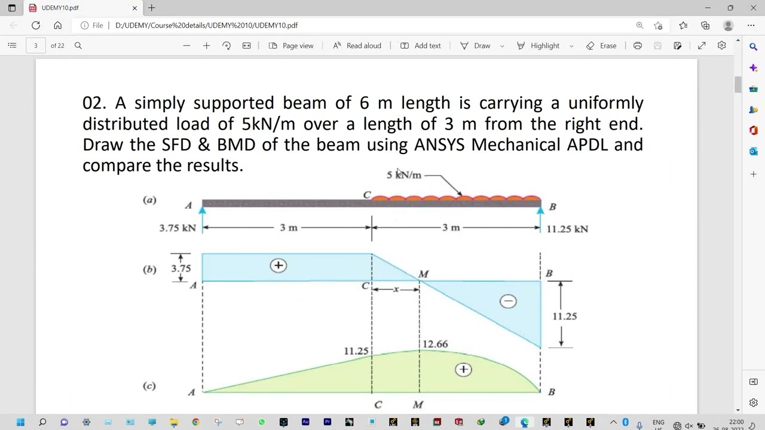Open Chrome from taskbar
The width and height of the screenshot is (765, 430).
click(195, 422)
